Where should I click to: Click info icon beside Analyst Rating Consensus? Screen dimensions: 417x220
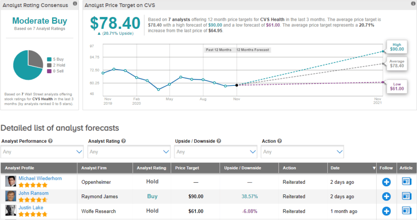[x=75, y=4]
